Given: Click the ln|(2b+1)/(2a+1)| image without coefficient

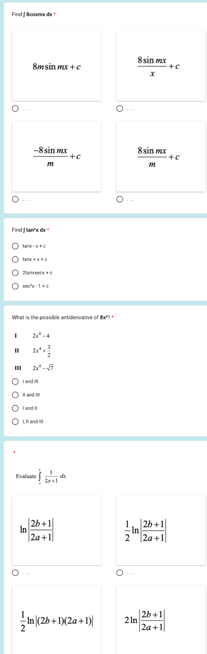Looking at the screenshot, I should [x=56, y=530].
